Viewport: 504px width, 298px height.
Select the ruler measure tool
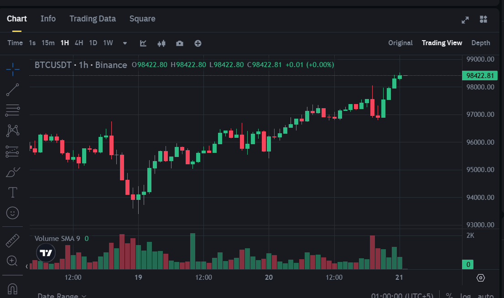(x=12, y=240)
